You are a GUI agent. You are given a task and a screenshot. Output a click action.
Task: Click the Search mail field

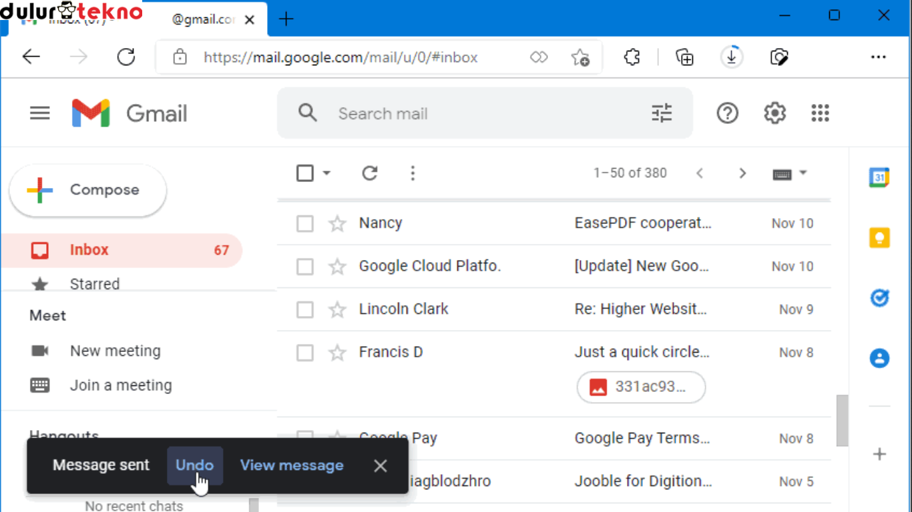[x=484, y=113]
